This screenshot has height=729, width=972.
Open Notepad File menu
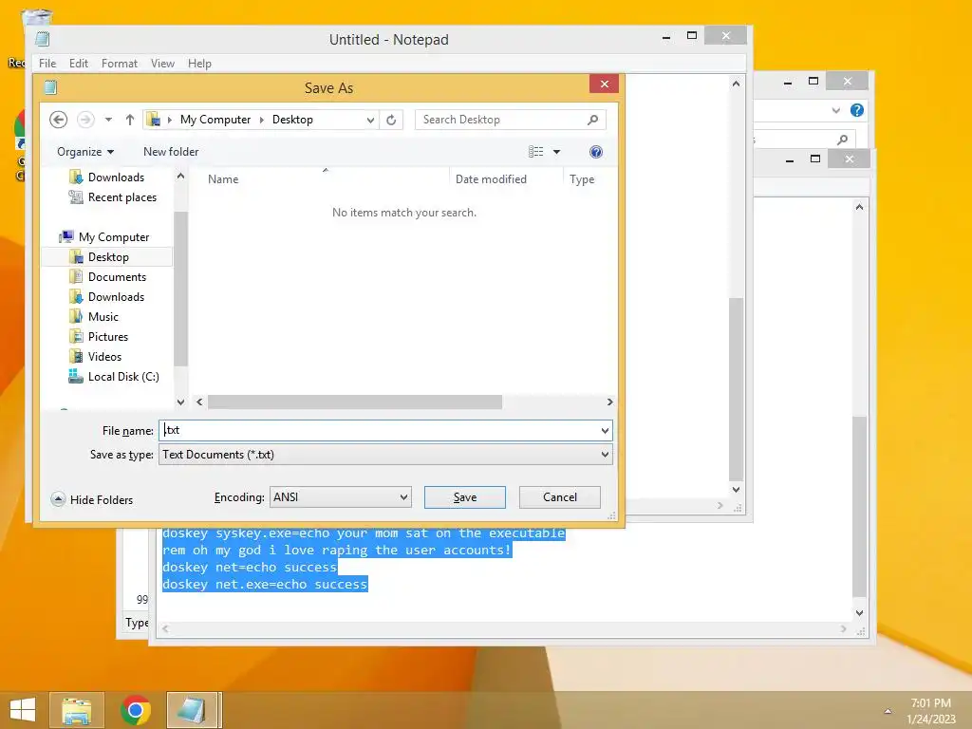tap(47, 64)
